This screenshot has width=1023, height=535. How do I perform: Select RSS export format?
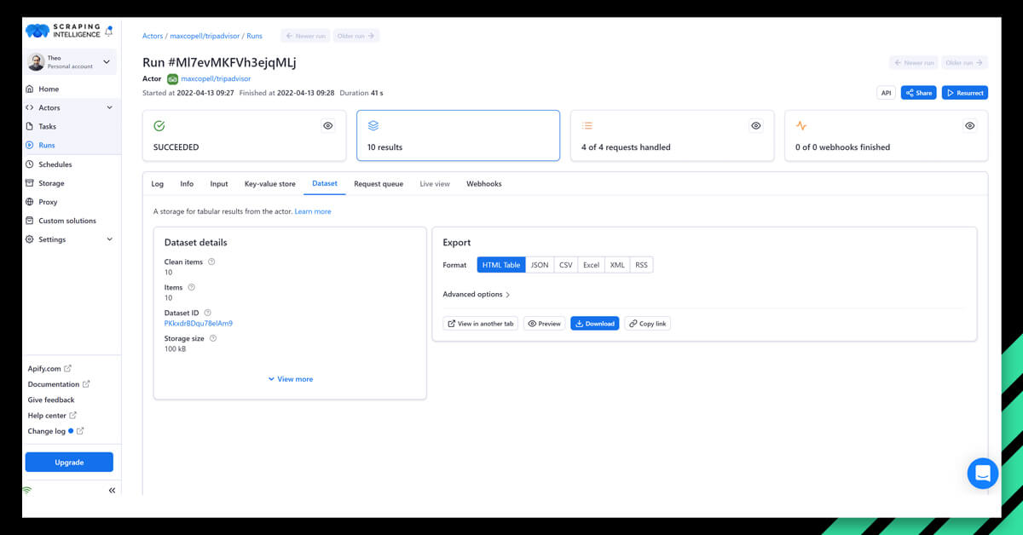point(641,265)
